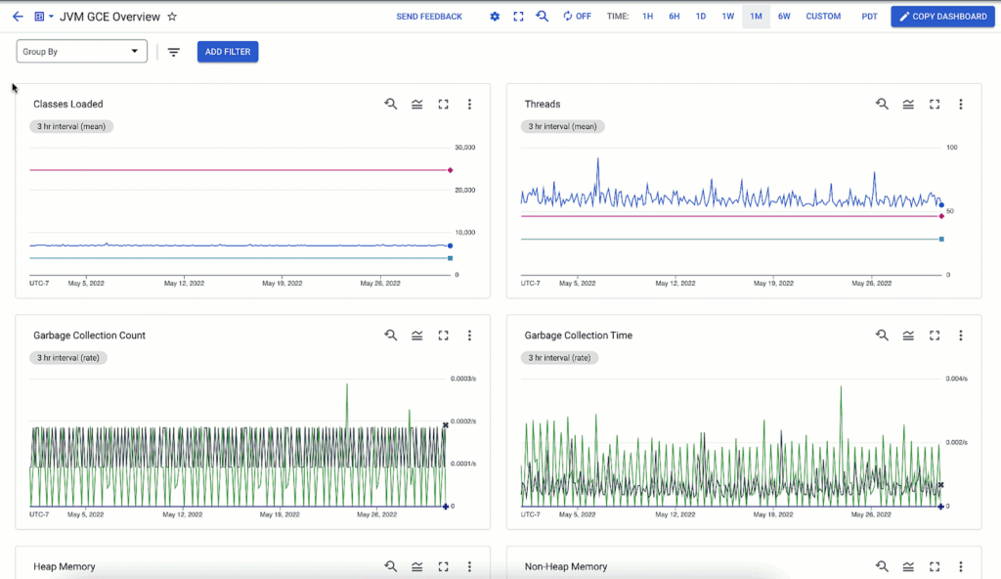Click the ADD FILTER button

pyautogui.click(x=227, y=51)
